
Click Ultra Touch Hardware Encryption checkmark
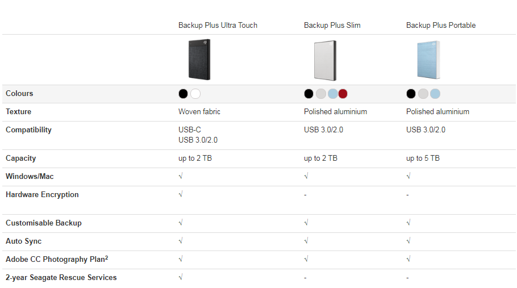181,194
